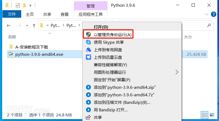
Task: Click the 管理 contextual tab header
Action: [91, 6]
